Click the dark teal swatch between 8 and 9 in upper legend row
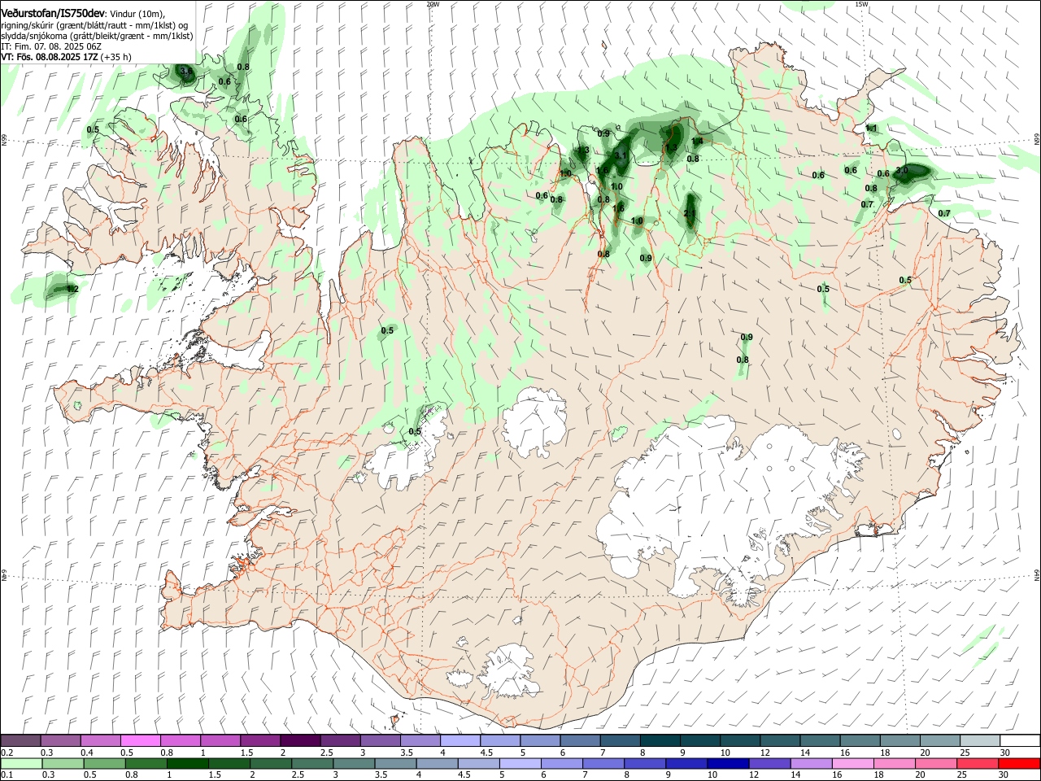Viewport: 1041px width, 781px height. (x=660, y=740)
